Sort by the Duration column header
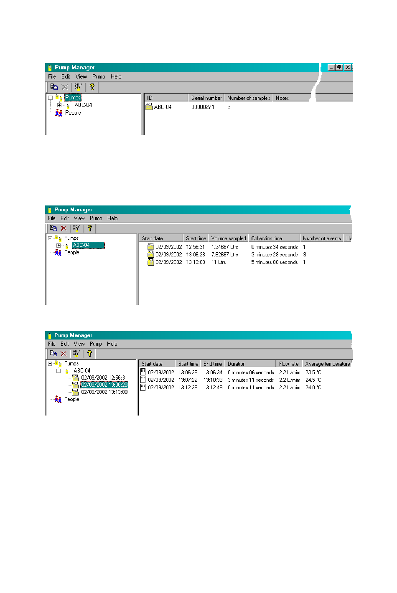This screenshot has height=593, width=397. click(250, 364)
